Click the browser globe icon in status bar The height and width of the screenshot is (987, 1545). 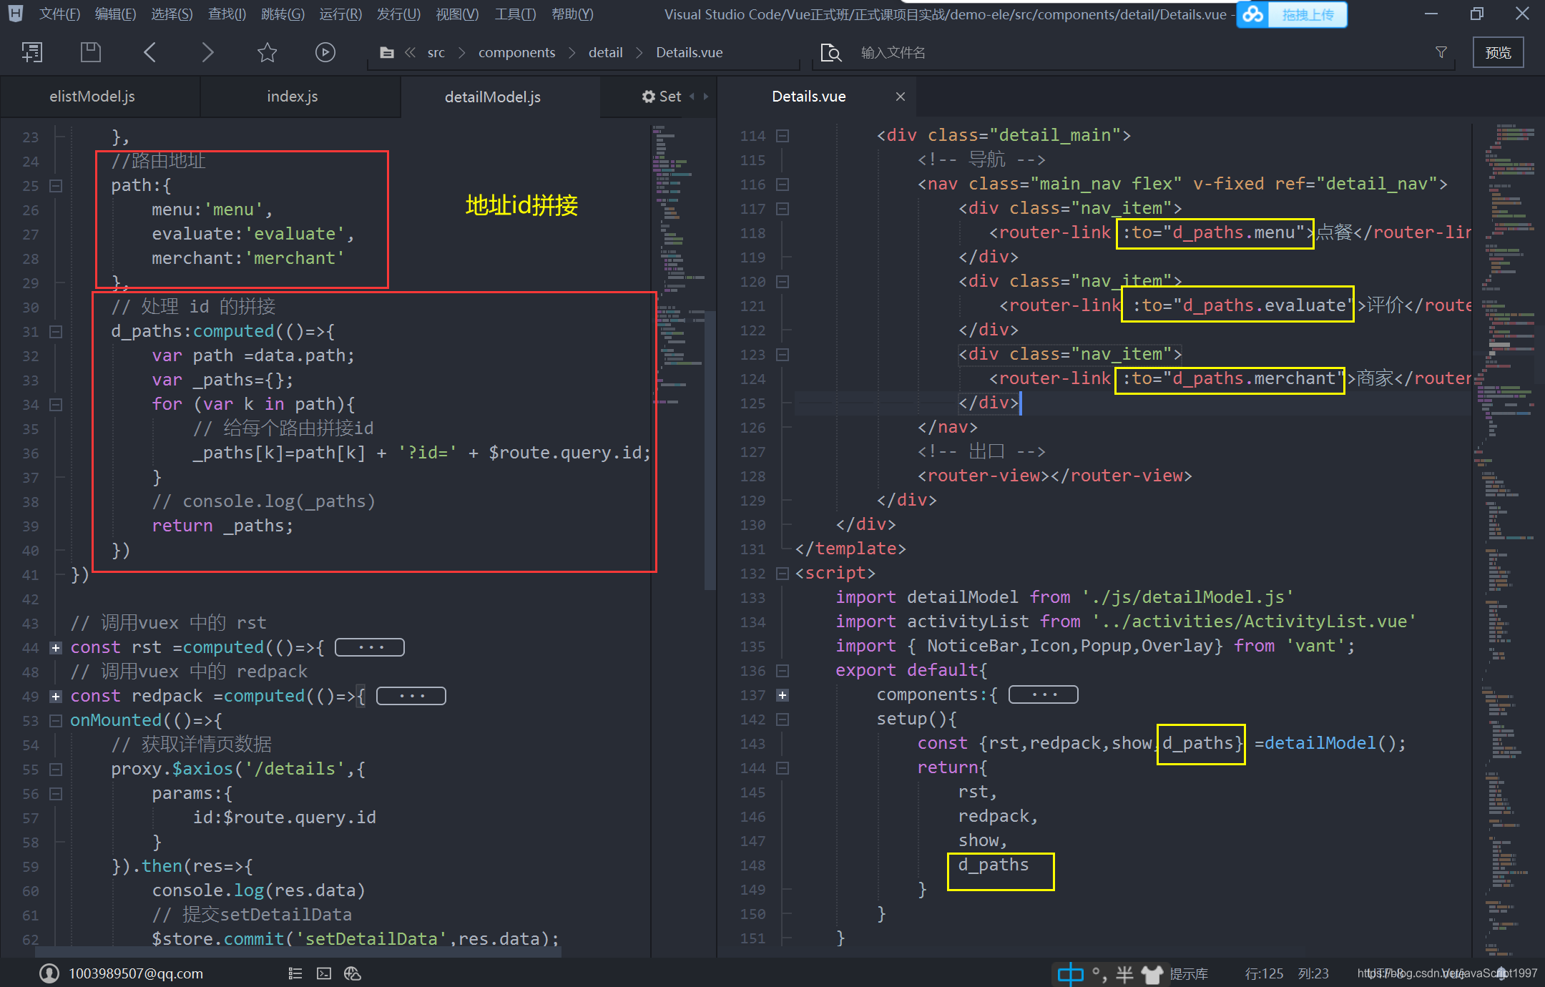click(353, 973)
